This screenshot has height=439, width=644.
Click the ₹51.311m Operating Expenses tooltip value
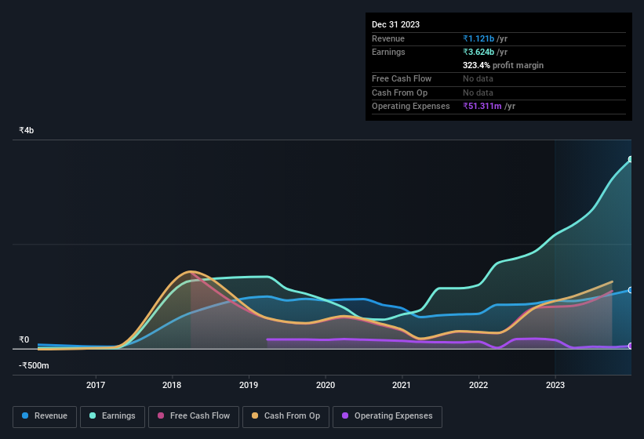click(x=482, y=106)
